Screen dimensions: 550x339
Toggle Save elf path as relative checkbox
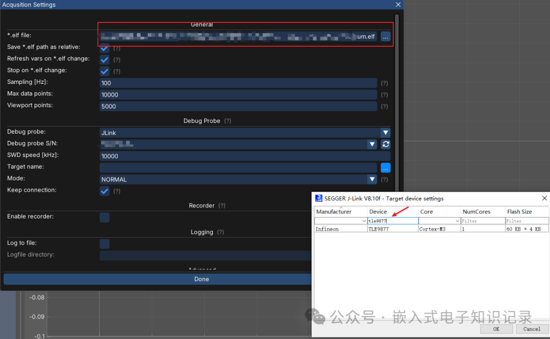[x=104, y=48]
